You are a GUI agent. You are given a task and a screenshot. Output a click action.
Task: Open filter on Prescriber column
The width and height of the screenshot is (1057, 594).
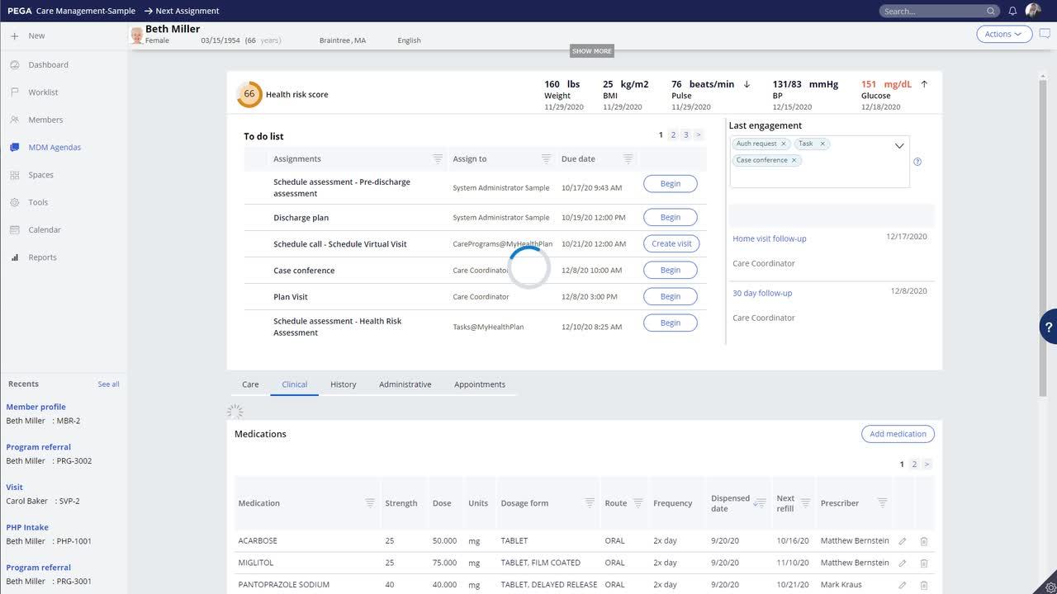[882, 503]
